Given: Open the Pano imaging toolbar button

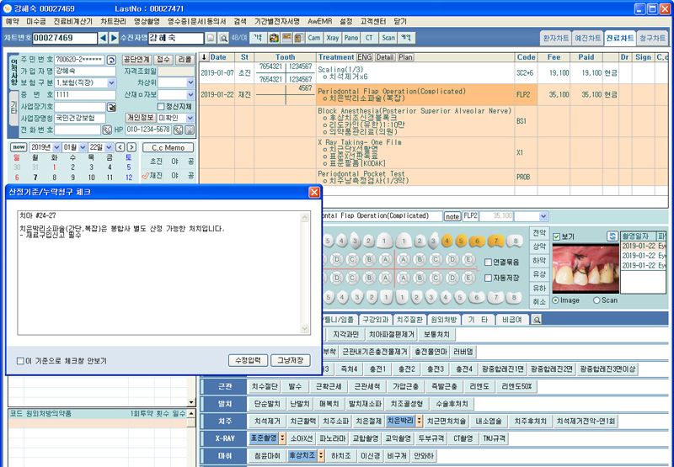Looking at the screenshot, I should point(351,38).
